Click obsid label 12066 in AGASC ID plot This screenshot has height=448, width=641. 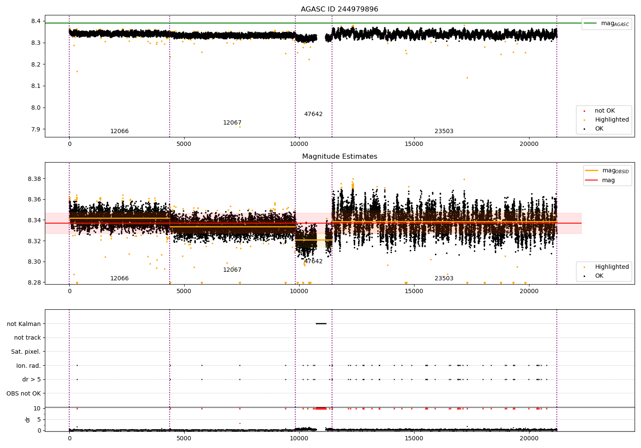click(119, 131)
